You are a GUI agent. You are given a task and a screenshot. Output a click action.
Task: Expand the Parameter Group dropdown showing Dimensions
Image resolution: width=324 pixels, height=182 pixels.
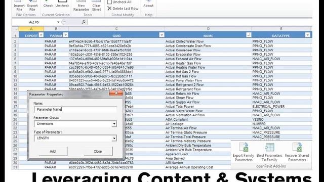click(114, 124)
